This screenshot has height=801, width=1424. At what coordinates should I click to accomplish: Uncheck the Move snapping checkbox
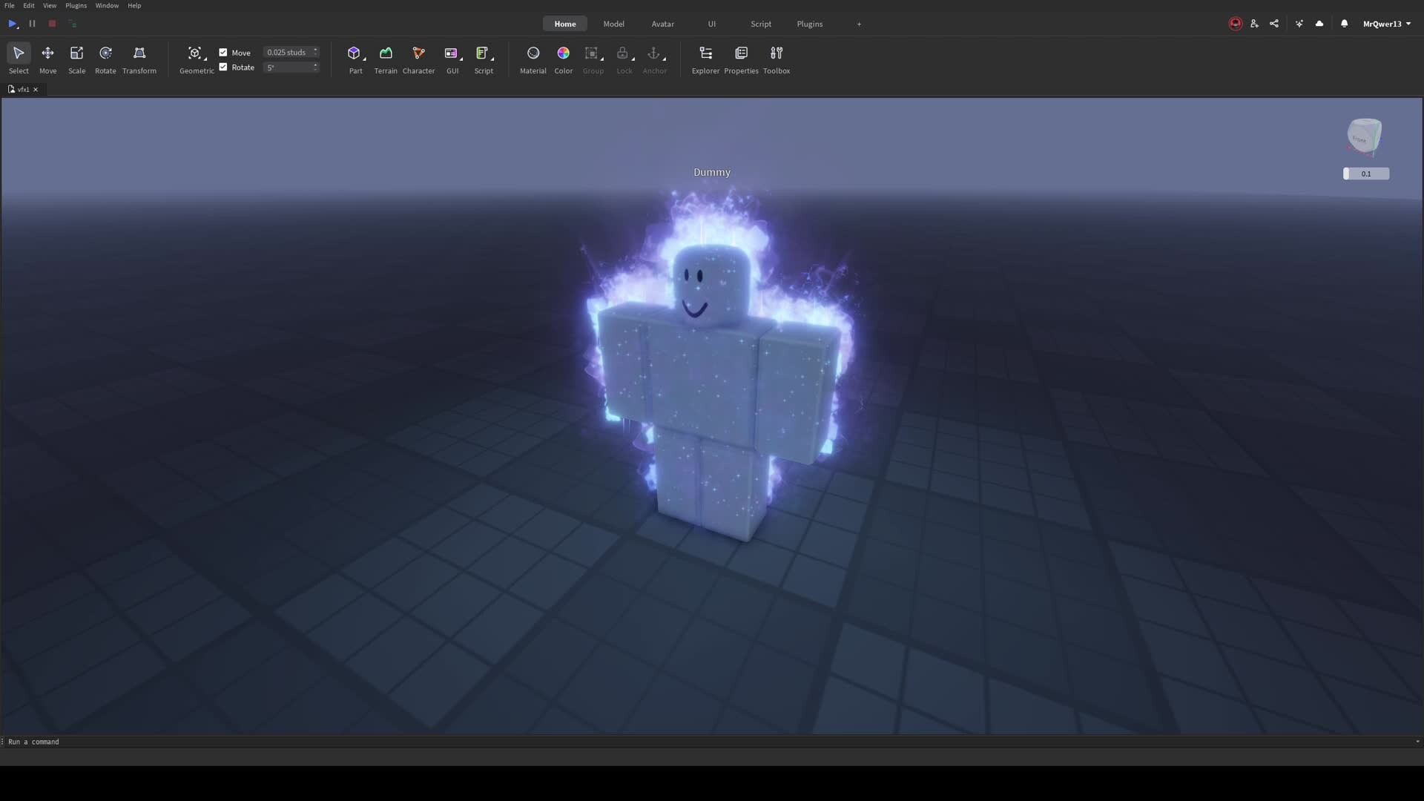[223, 53]
